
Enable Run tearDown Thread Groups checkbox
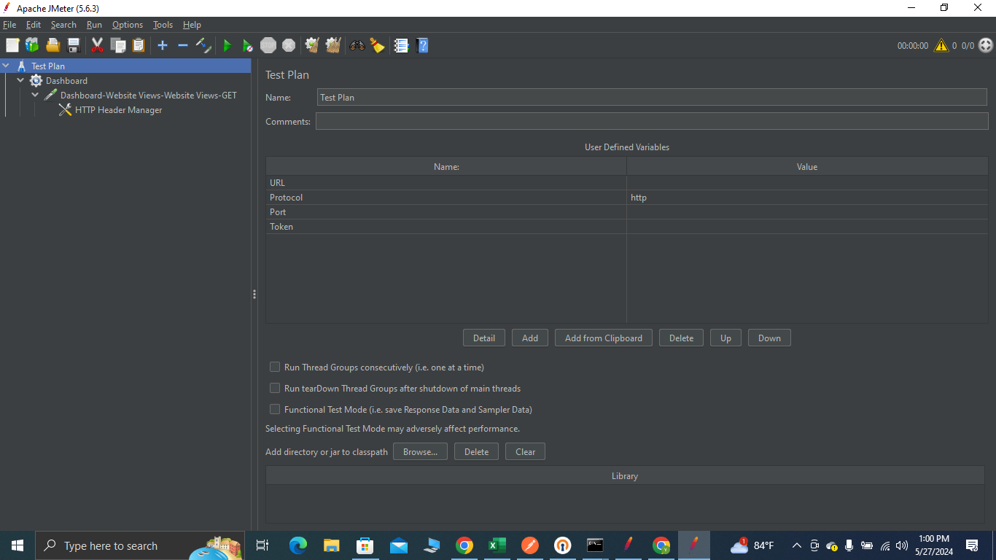(x=275, y=388)
